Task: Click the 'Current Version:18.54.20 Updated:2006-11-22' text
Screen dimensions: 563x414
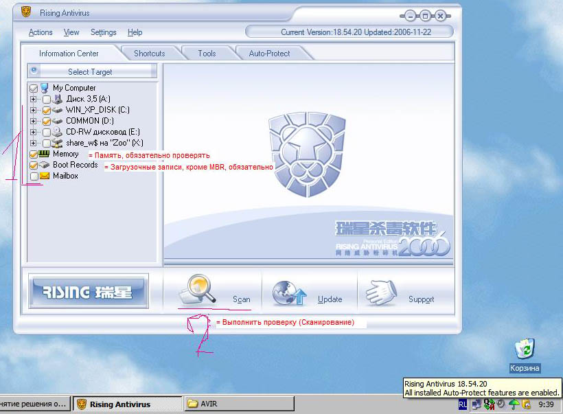Action: [x=356, y=32]
